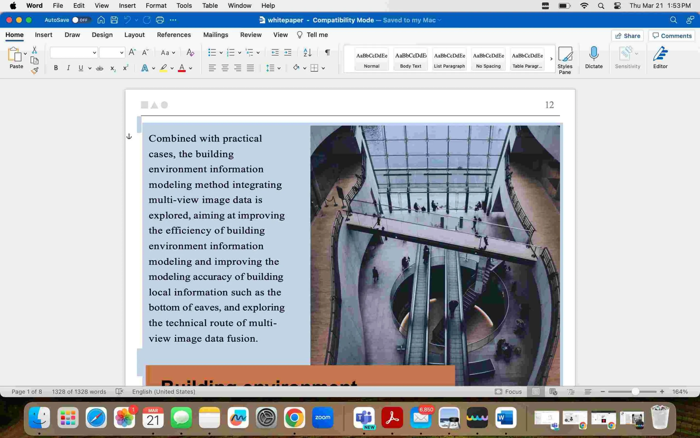Click the Italic formatting icon
The image size is (700, 438).
[68, 68]
